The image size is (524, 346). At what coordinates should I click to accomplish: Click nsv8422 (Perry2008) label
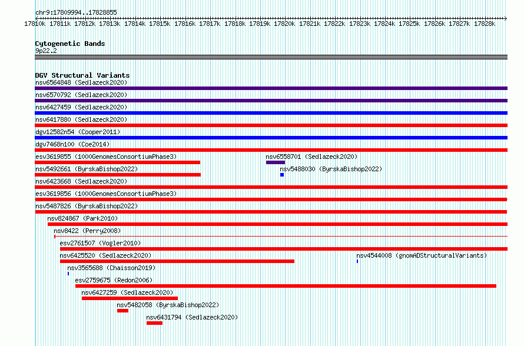click(x=87, y=231)
